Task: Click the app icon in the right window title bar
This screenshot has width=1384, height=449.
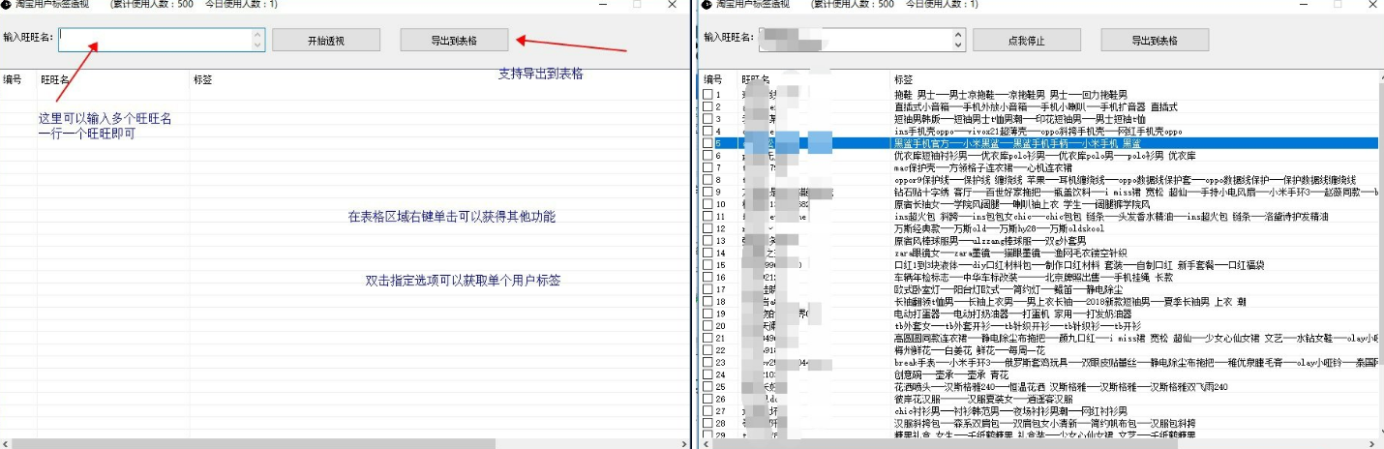Action: pos(707,4)
